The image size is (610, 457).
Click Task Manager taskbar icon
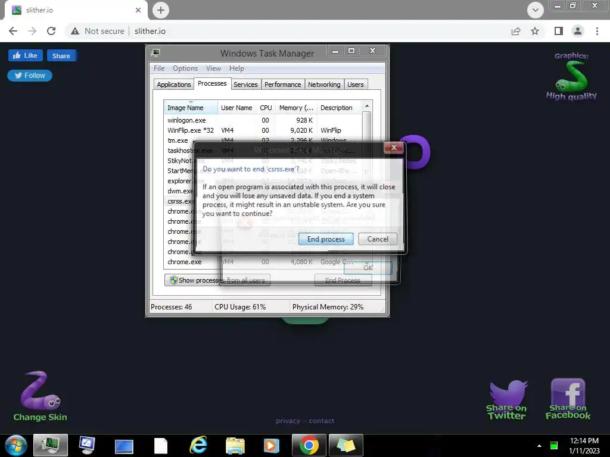51,445
